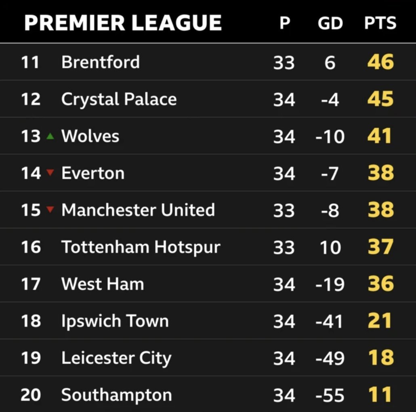Click the GD column header

(x=330, y=23)
